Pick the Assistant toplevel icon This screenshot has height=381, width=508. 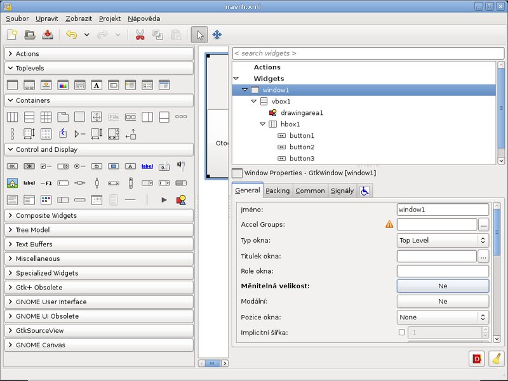point(164,85)
